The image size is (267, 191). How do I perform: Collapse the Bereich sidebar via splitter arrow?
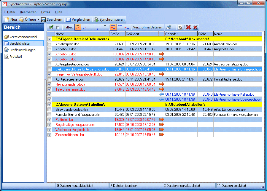tap(45, 103)
